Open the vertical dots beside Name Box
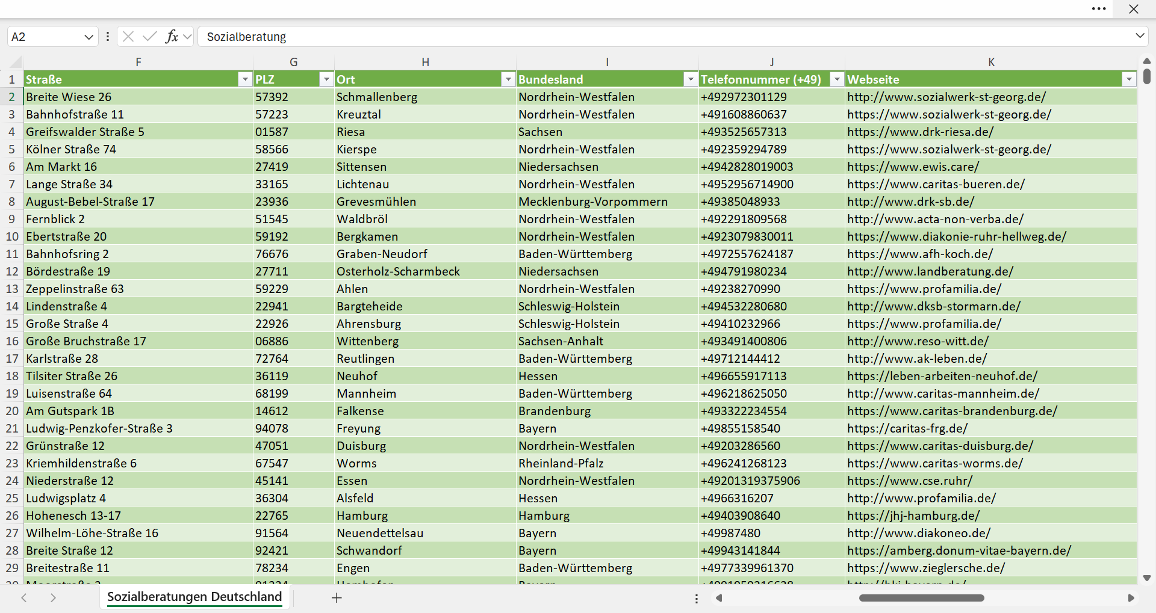 click(x=108, y=37)
